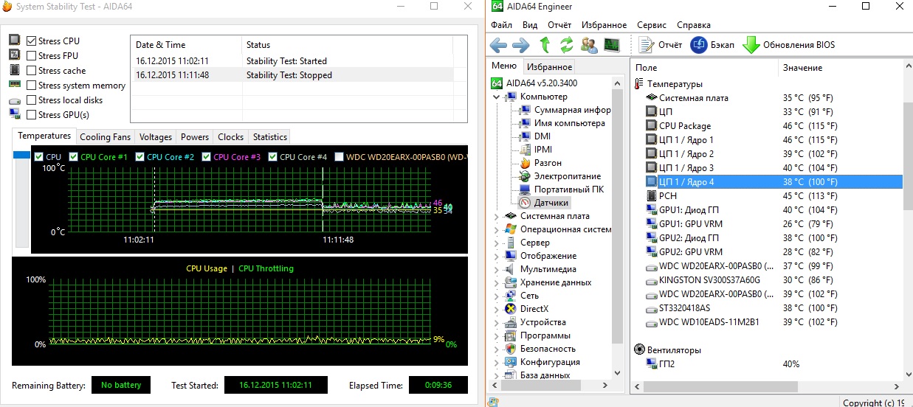Screen dimensions: 913x407
Task: Click the chip icon beside CPU Package
Action: [x=652, y=126]
